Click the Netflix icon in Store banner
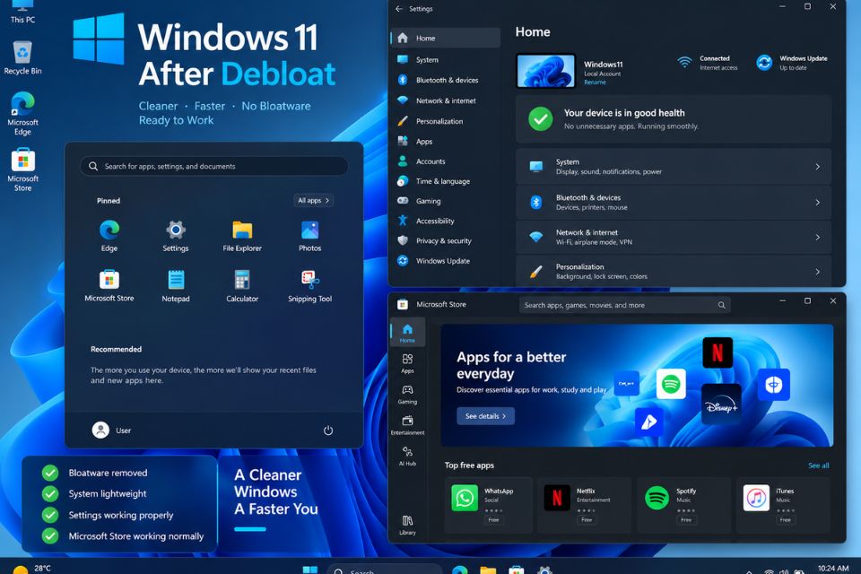This screenshot has height=574, width=861. pos(717,352)
